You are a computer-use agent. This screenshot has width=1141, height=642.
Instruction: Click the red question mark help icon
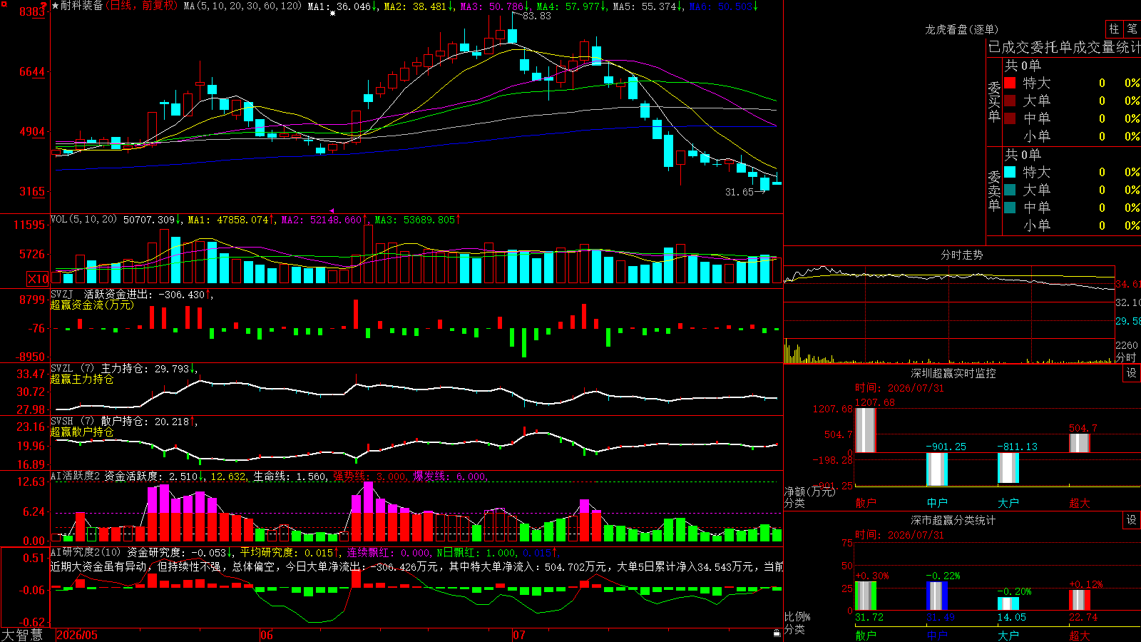tap(44, 6)
